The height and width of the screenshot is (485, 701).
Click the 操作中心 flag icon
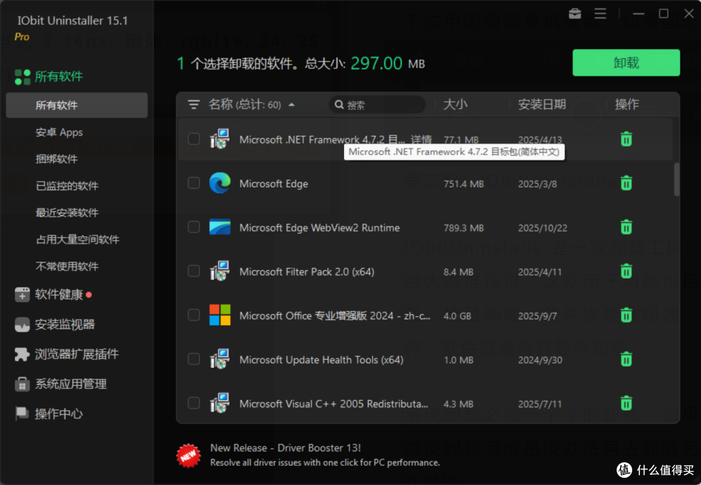point(22,414)
